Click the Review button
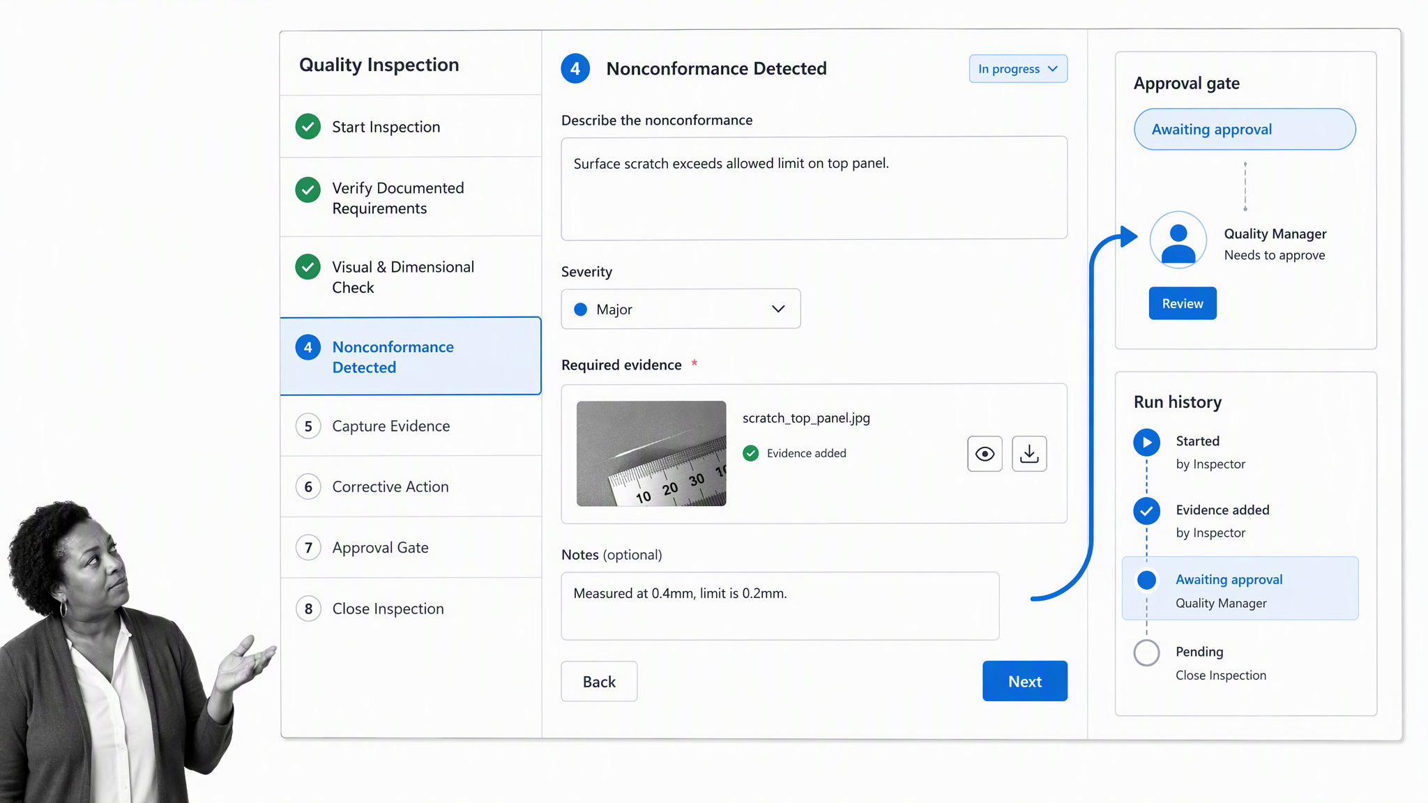Image resolution: width=1428 pixels, height=803 pixels. pyautogui.click(x=1183, y=303)
